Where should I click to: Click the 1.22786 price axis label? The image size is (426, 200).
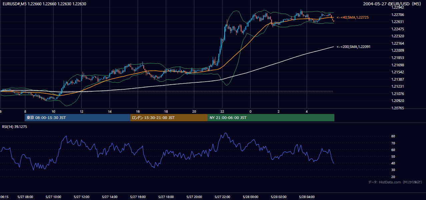click(398, 15)
